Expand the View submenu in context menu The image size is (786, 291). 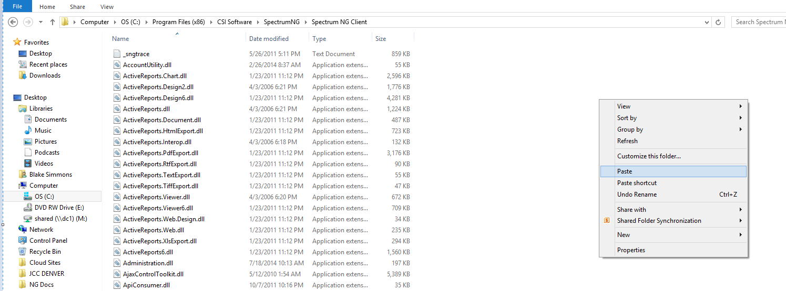[673, 106]
